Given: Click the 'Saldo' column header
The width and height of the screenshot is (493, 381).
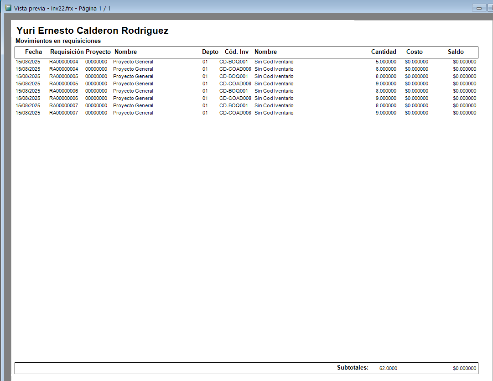Looking at the screenshot, I should pyautogui.click(x=456, y=52).
